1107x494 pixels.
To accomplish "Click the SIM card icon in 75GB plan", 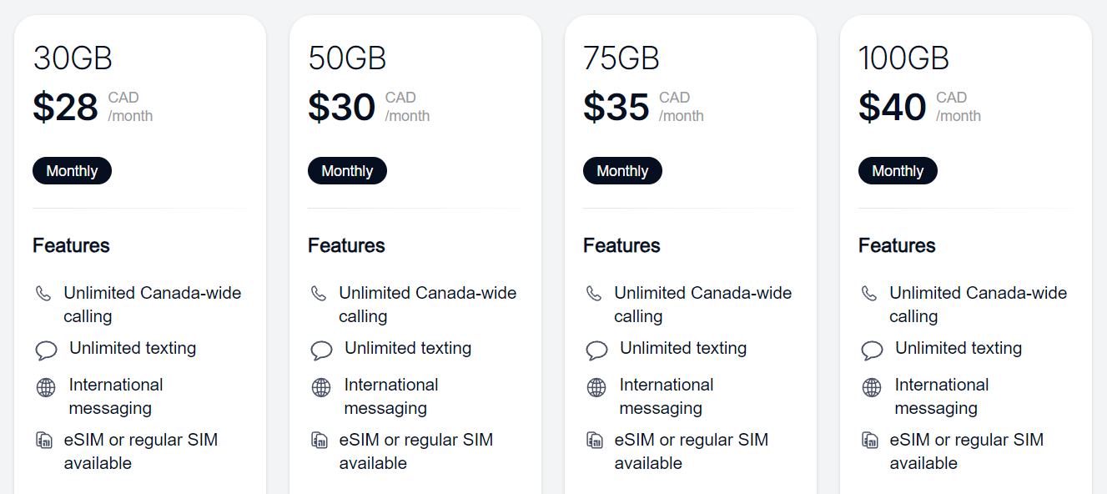I will (594, 440).
